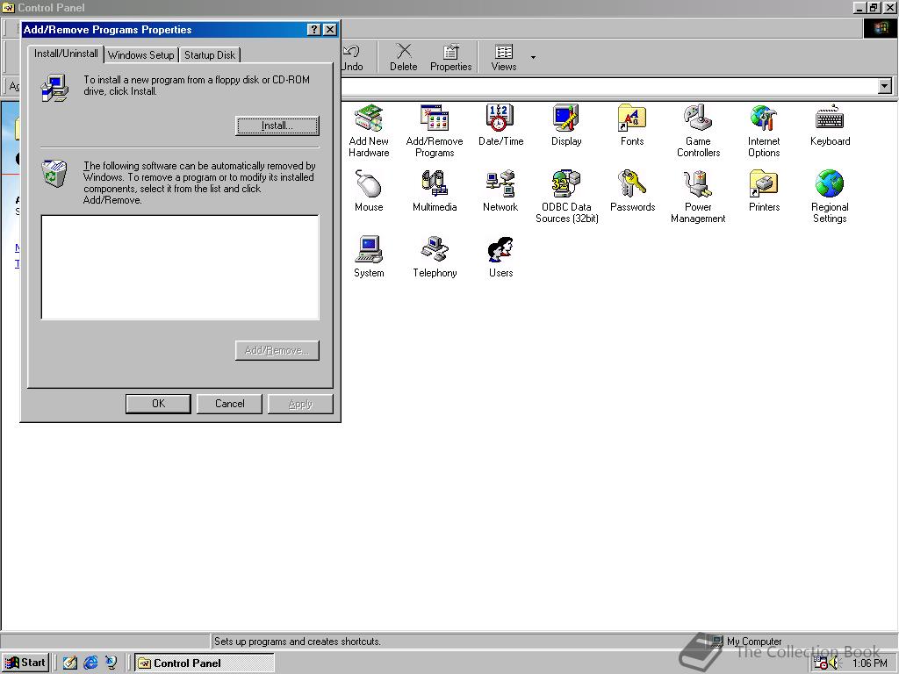
Task: Close the Add/Remove Programs Properties dialog
Action: (x=330, y=30)
